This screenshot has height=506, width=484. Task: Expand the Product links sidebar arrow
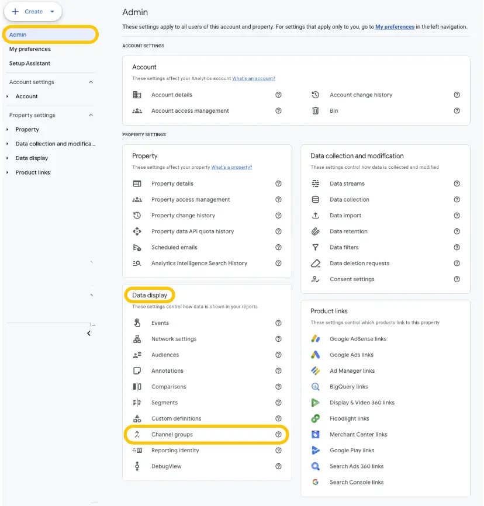click(8, 172)
